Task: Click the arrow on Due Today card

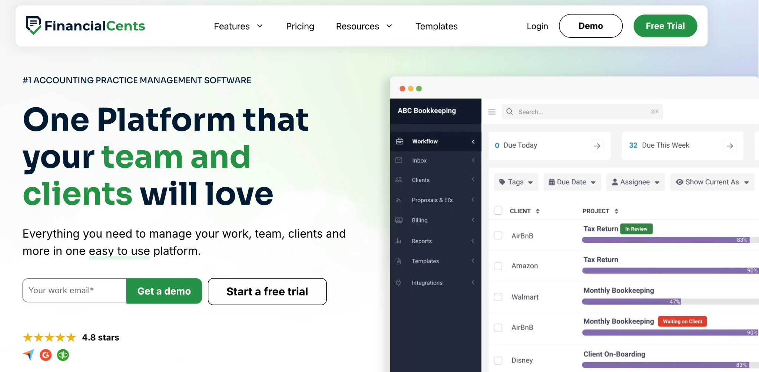Action: coord(597,146)
